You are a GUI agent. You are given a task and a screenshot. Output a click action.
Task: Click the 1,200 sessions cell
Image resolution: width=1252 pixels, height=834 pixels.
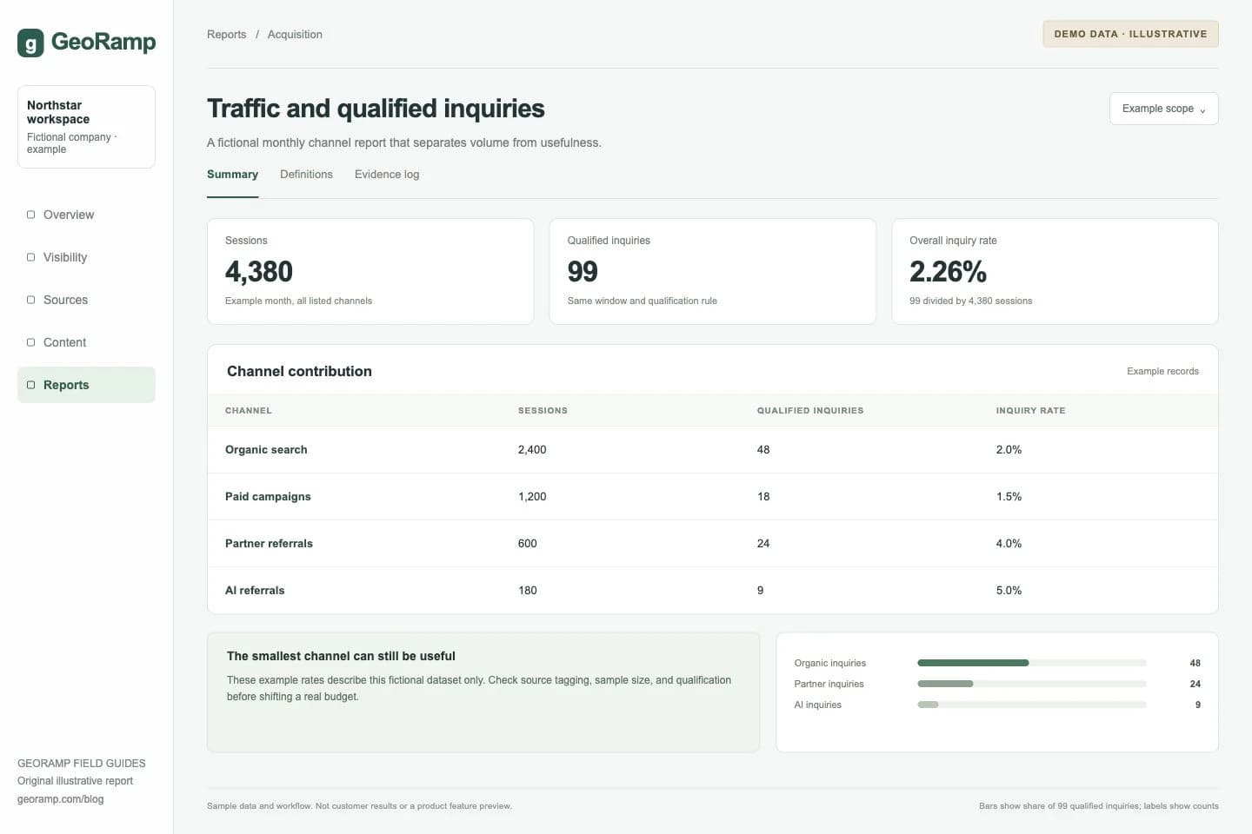click(x=532, y=497)
